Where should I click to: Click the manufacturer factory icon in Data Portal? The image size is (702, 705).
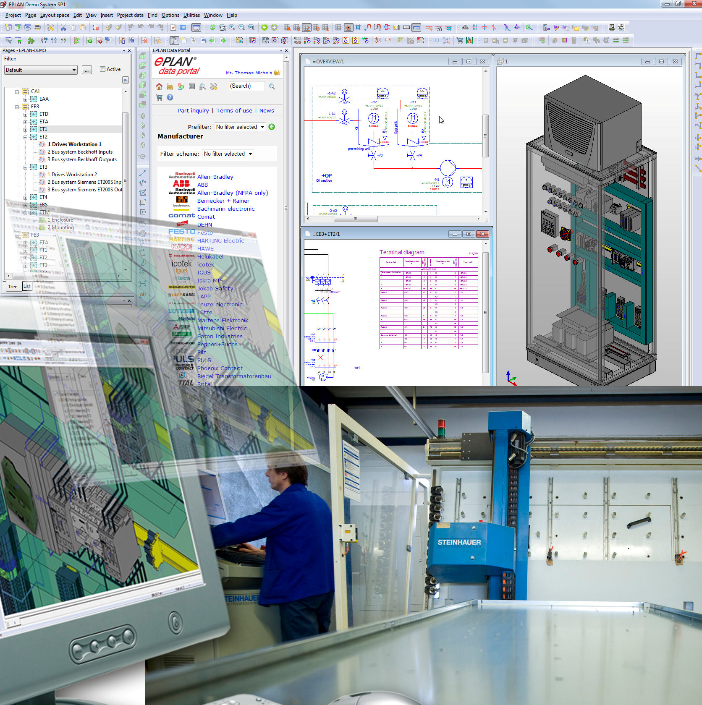pyautogui.click(x=170, y=86)
